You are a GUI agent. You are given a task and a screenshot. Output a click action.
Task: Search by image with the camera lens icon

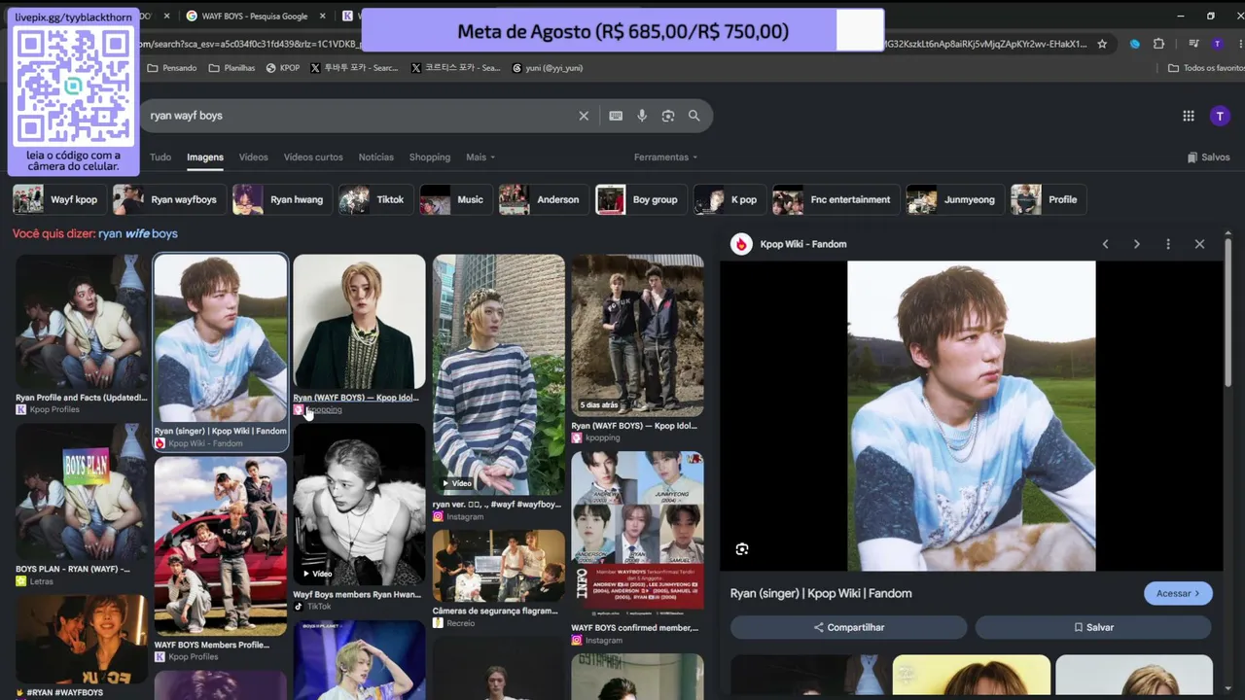click(668, 116)
